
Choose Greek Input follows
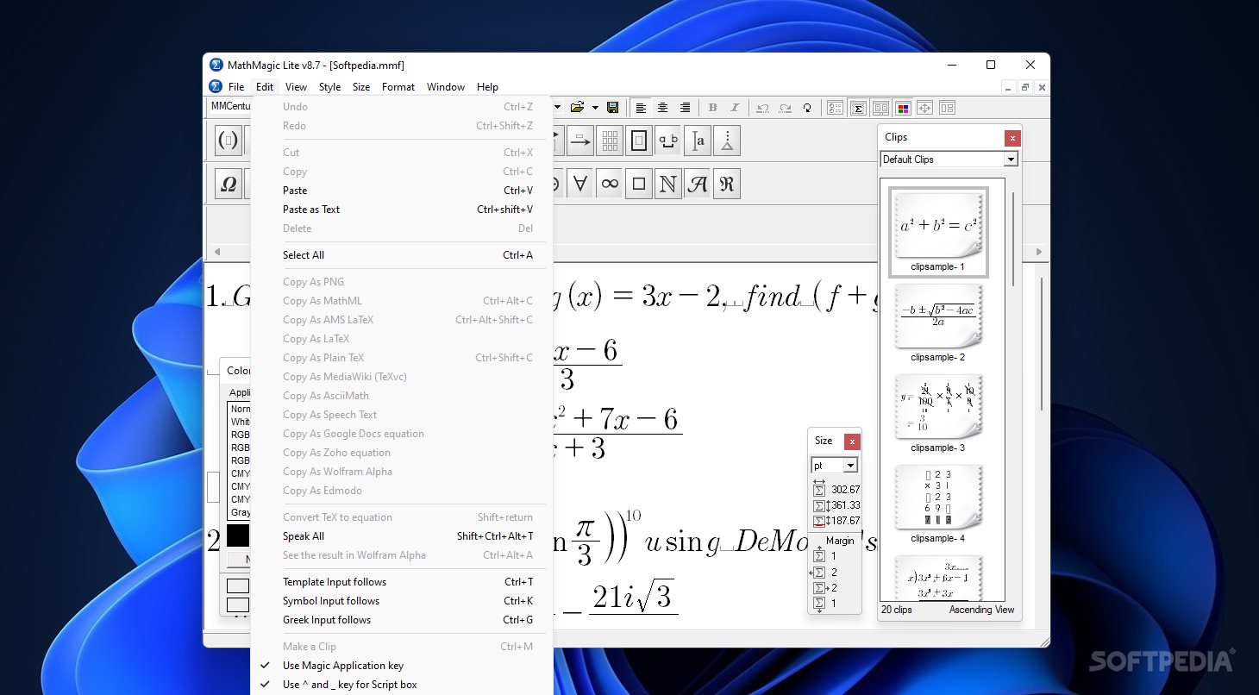point(402,620)
